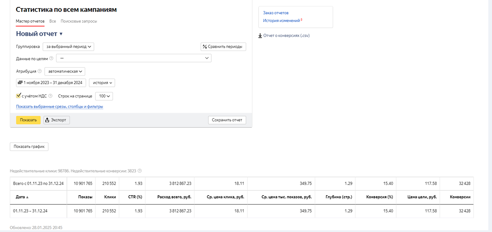Screen dimensions: 492x232
Task: Click download icon for Отчет о конверсиях
Action: (260, 36)
